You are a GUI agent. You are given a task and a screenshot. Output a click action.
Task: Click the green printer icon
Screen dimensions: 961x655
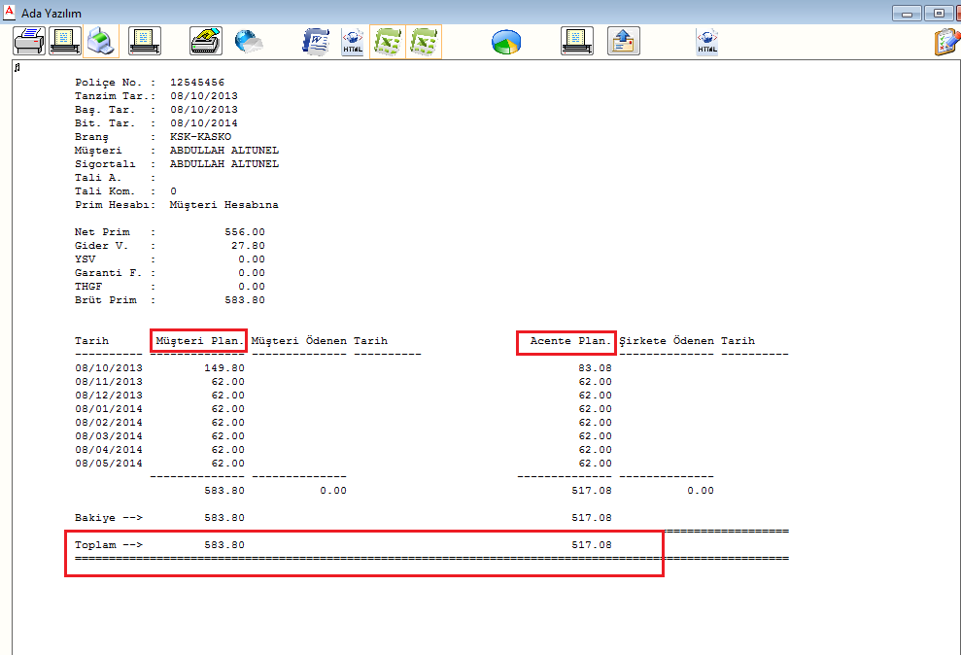pos(102,42)
